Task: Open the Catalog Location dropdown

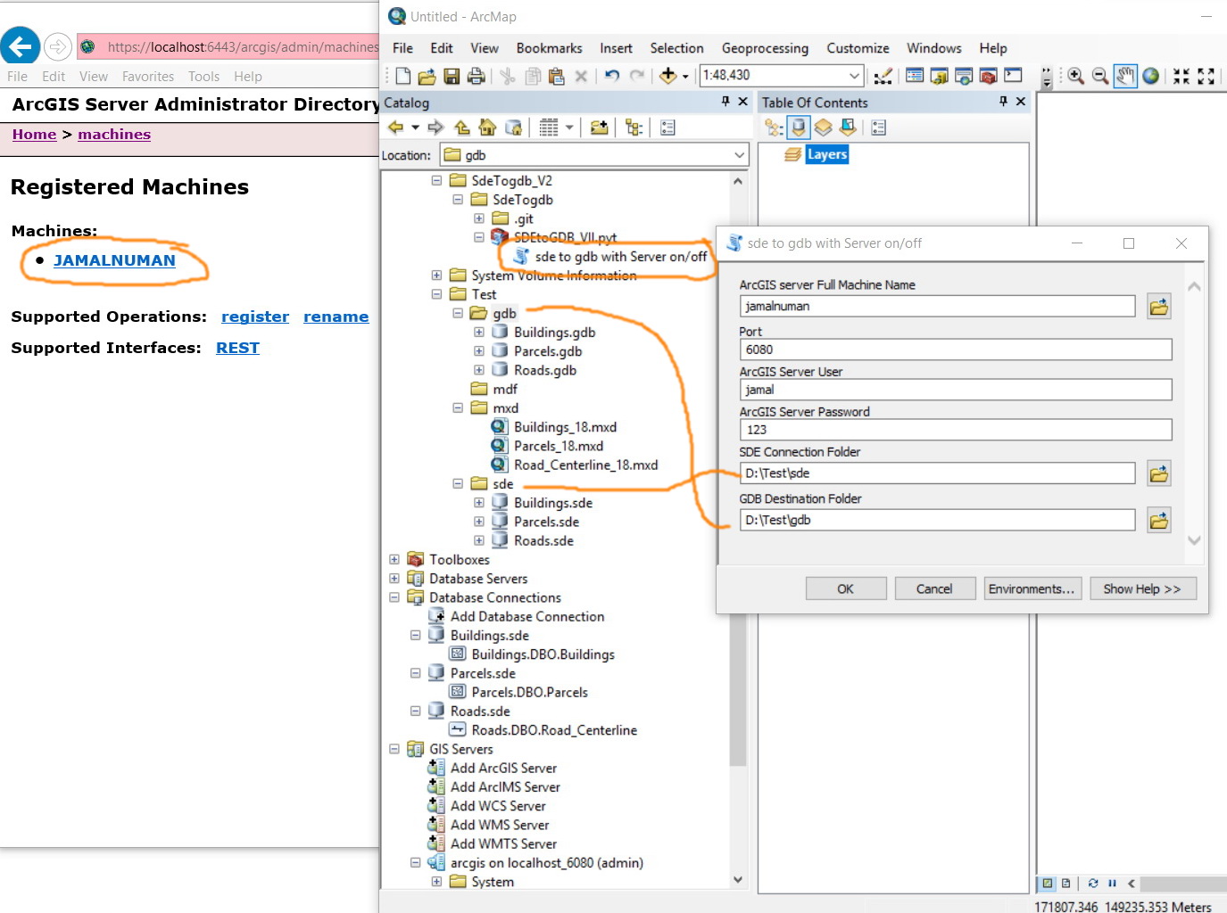Action: coord(740,155)
